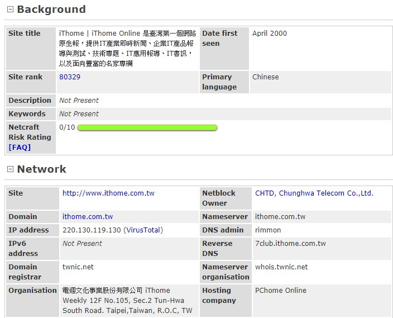
Task: Click the 'Keywords' row label
Action: (27, 113)
